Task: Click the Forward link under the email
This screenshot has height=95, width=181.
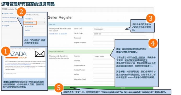Action: coord(15,73)
